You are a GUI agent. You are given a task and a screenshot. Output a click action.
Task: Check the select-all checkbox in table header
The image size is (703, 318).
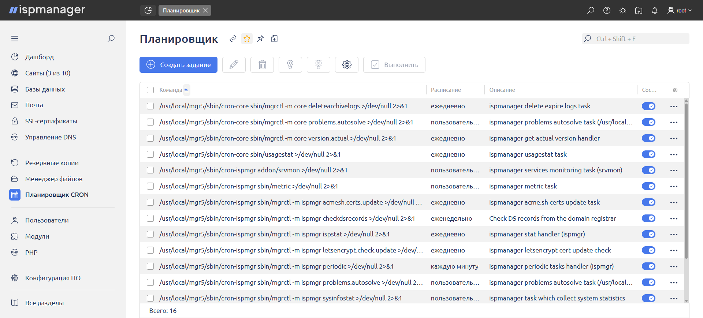(x=150, y=90)
